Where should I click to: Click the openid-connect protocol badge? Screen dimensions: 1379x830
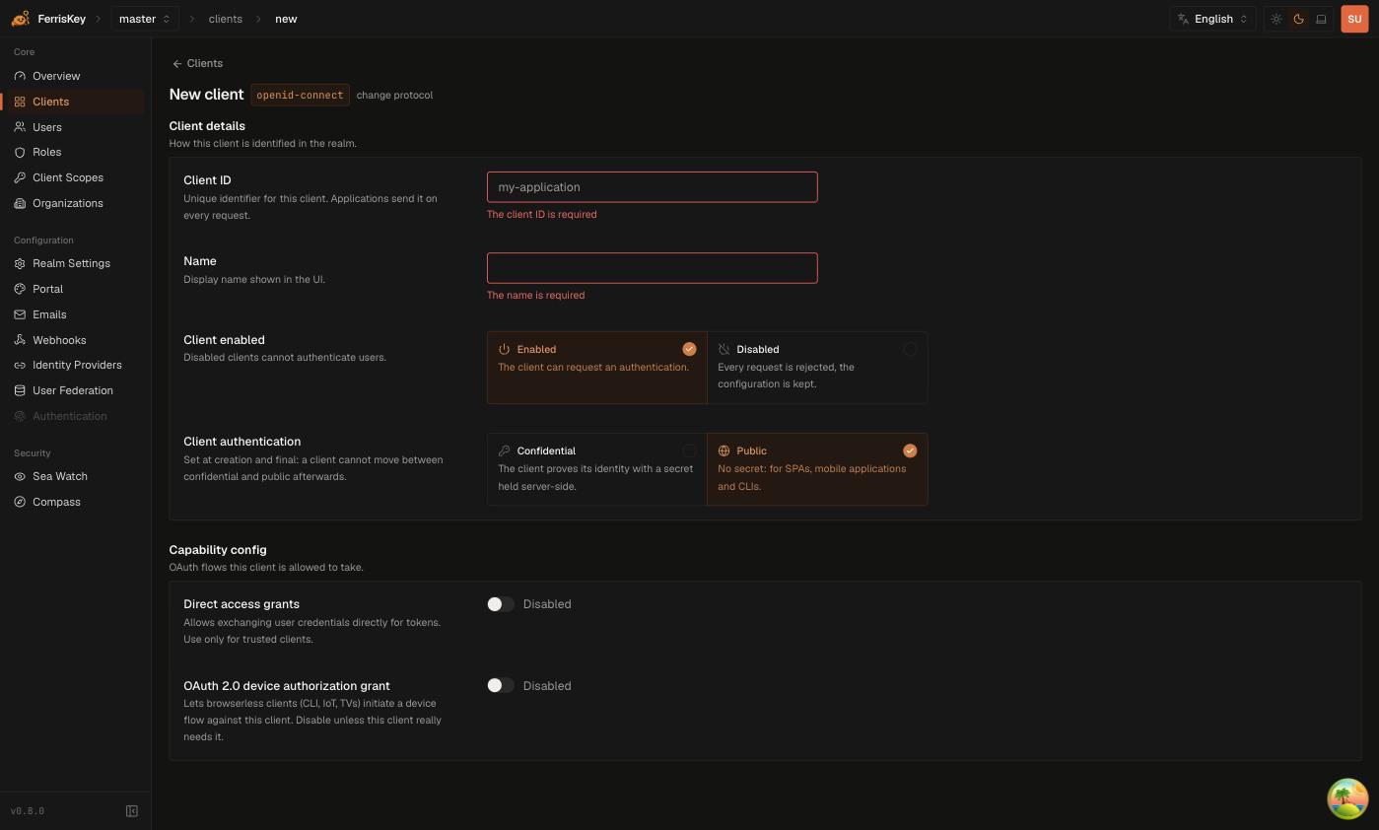pos(300,96)
